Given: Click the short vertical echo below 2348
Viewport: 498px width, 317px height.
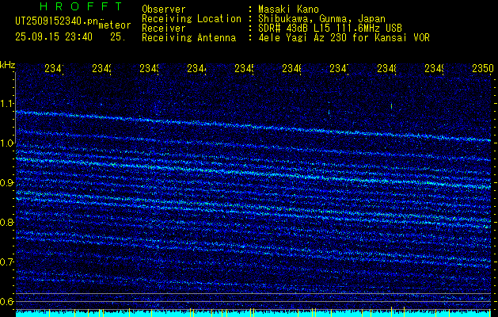Looking at the screenshot, I should tap(391, 106).
